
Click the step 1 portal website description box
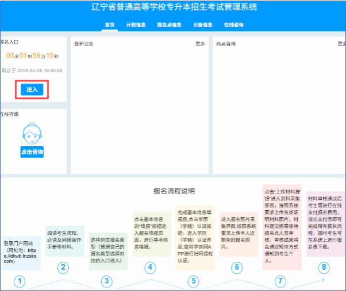(20, 251)
